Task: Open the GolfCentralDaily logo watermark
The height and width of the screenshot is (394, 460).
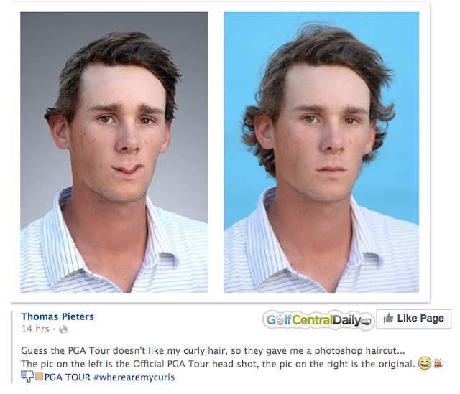Action: [318, 320]
